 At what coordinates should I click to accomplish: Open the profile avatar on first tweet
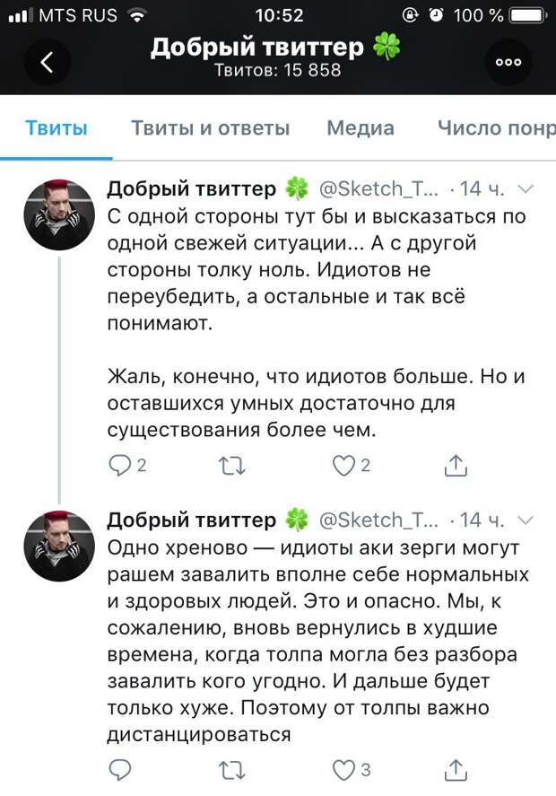tap(59, 214)
